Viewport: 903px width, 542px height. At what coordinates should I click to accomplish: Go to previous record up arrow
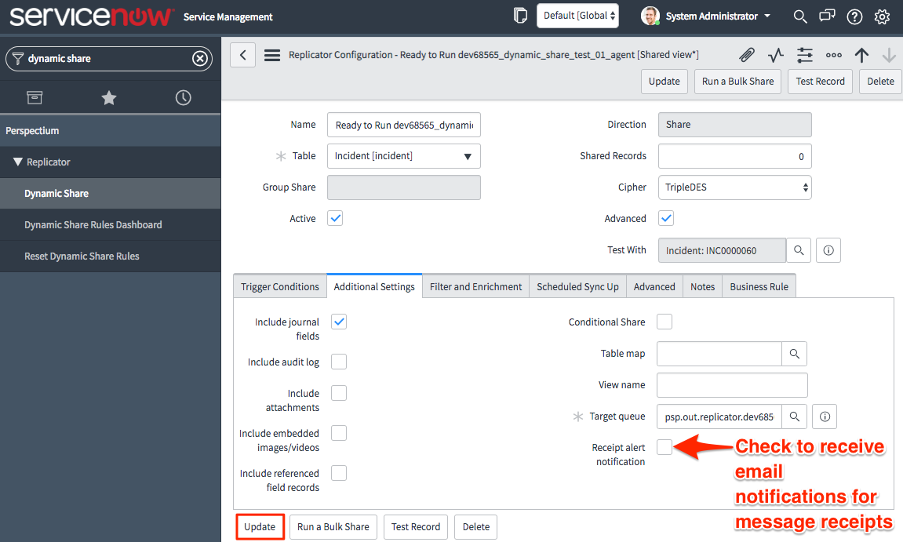[x=861, y=55]
